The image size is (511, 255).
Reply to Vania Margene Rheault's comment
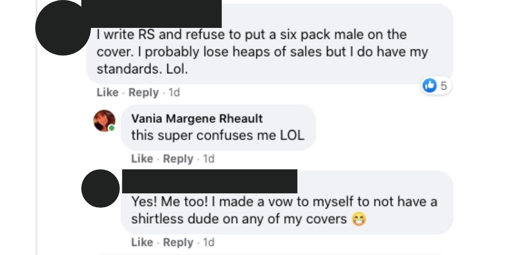pyautogui.click(x=178, y=159)
